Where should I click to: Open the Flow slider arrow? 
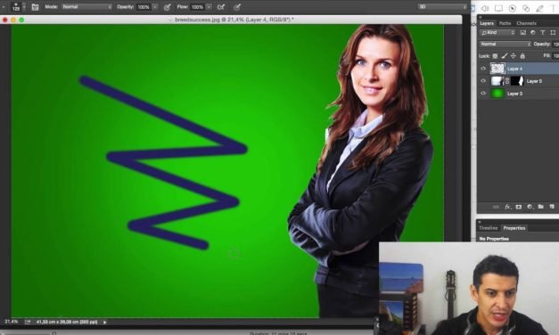pos(209,7)
